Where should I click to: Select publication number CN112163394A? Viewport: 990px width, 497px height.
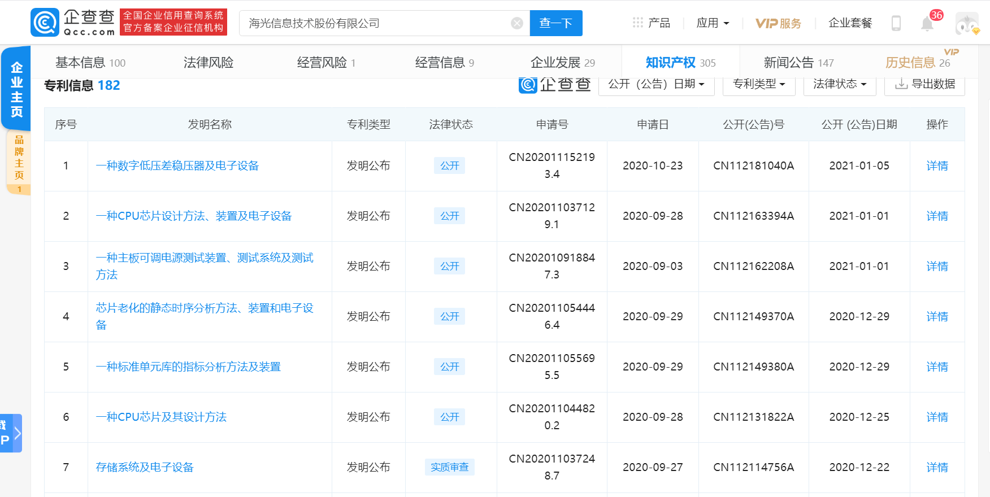point(753,216)
